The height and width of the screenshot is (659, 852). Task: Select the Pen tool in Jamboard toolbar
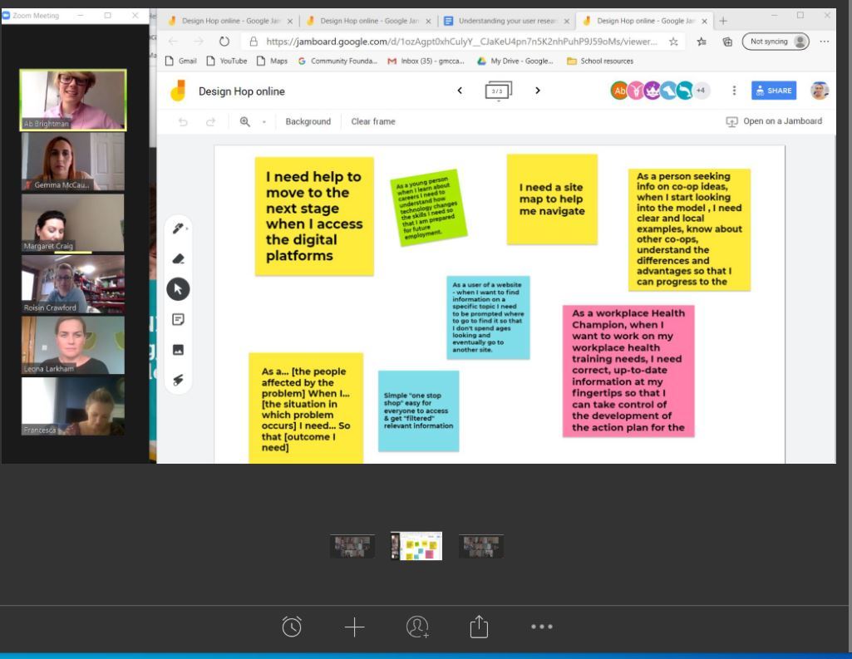click(x=178, y=229)
